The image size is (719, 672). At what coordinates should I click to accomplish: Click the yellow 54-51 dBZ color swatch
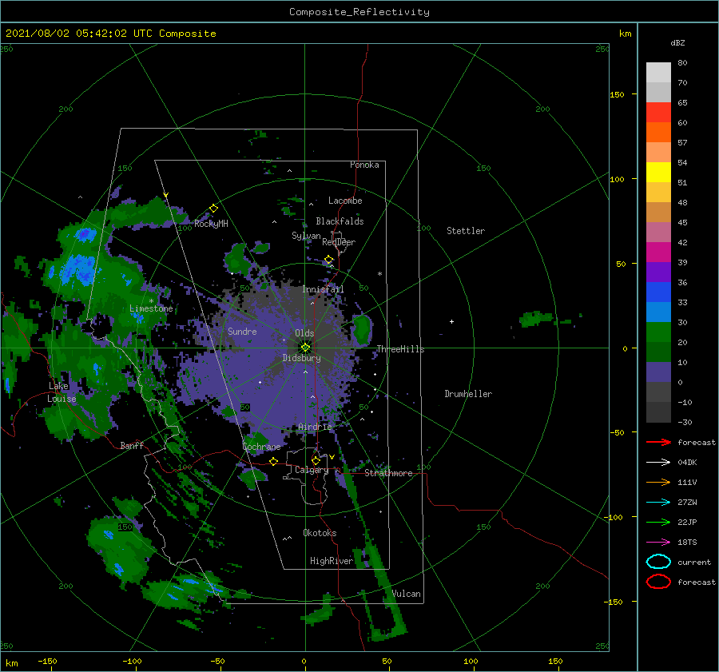(658, 173)
